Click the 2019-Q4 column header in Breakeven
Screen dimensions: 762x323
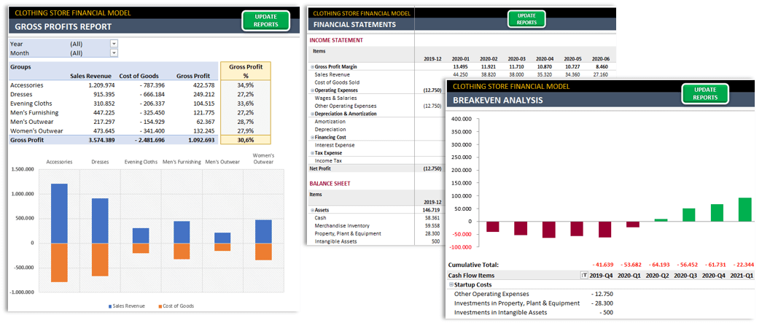tap(601, 276)
